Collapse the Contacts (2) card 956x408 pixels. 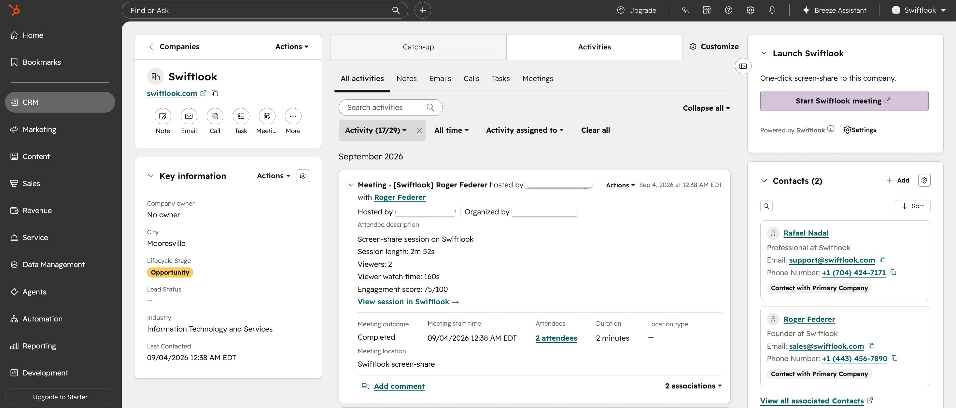764,181
